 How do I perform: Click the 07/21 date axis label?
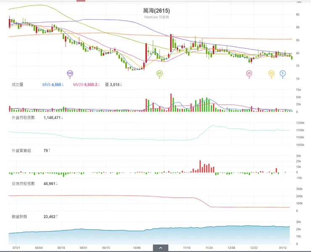(16, 248)
